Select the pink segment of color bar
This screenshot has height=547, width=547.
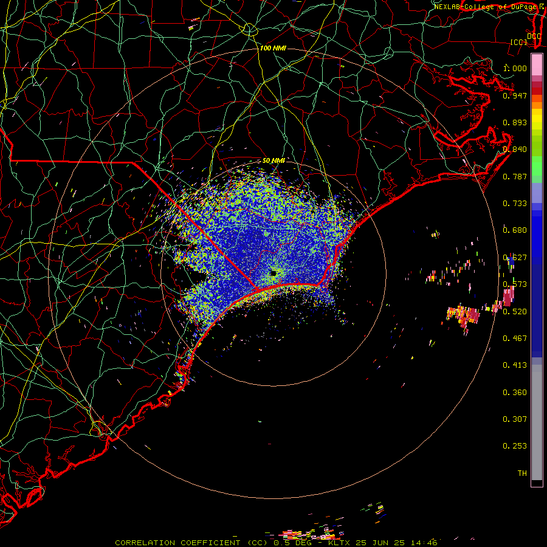point(537,65)
